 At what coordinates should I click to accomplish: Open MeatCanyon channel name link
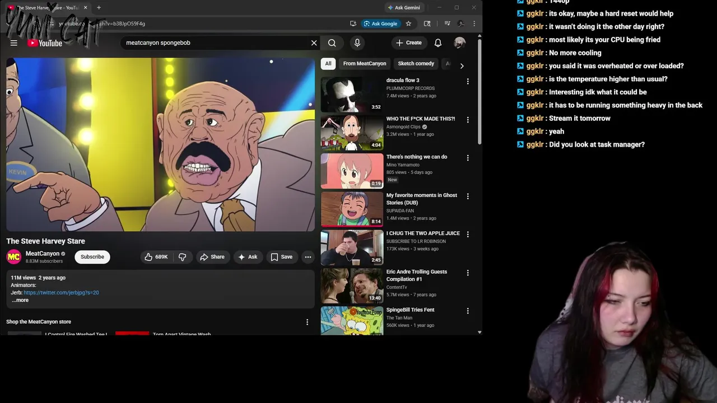pyautogui.click(x=43, y=254)
